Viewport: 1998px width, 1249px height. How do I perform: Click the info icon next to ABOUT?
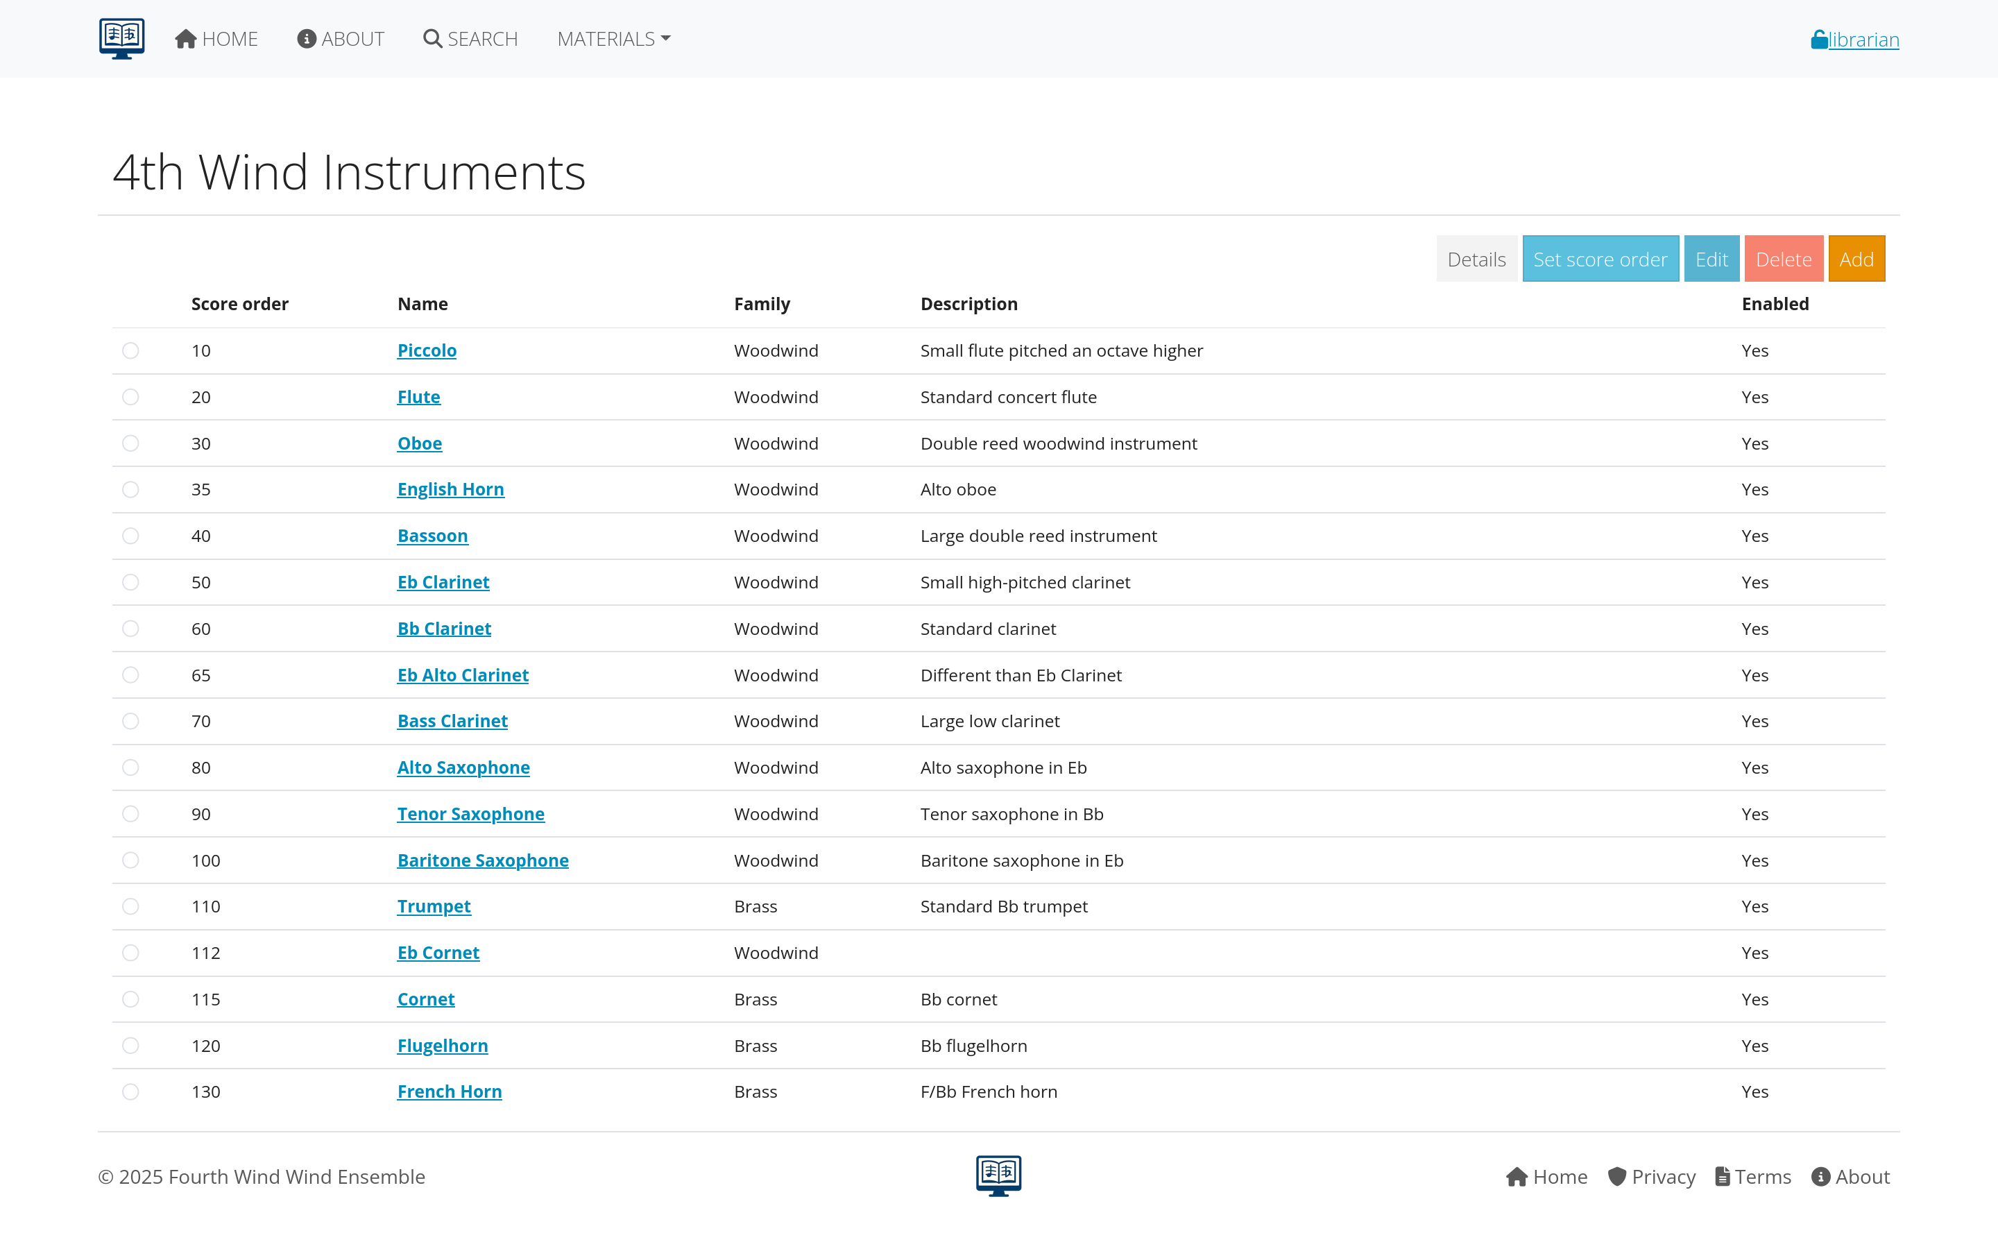[307, 38]
